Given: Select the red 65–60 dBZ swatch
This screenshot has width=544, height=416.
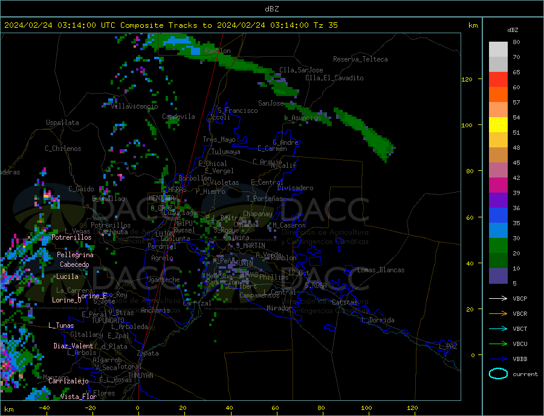Looking at the screenshot, I should click(x=498, y=79).
